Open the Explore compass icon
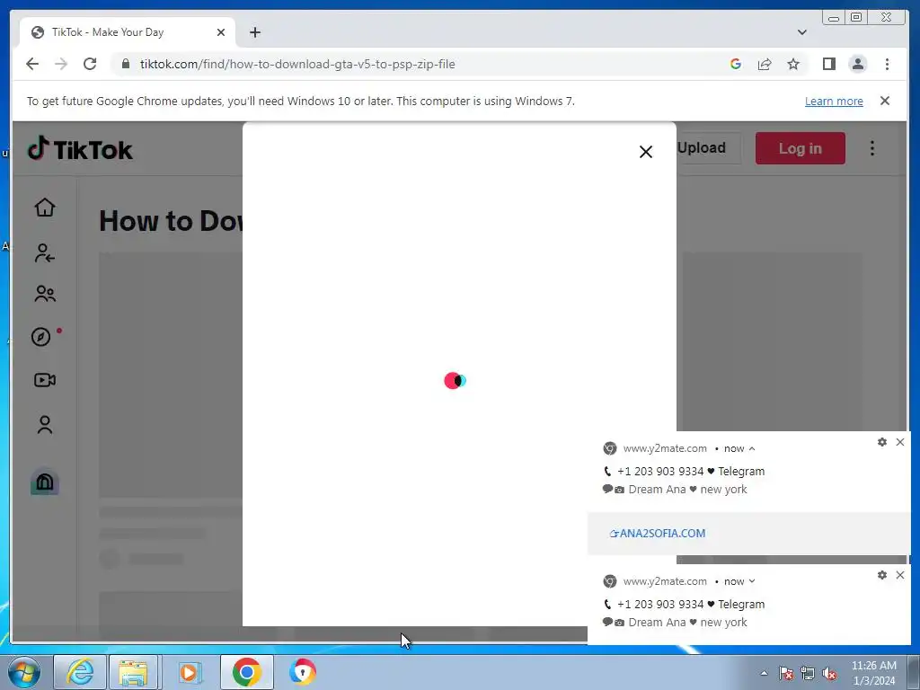 [x=41, y=337]
